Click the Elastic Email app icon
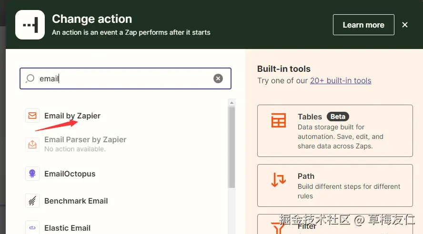This screenshot has width=423, height=234. point(32,228)
